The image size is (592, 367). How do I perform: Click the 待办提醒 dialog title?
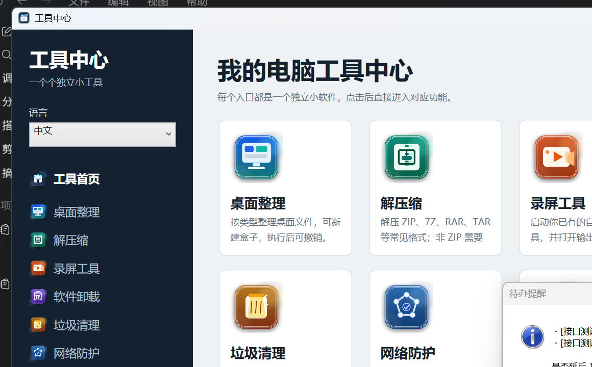(527, 294)
